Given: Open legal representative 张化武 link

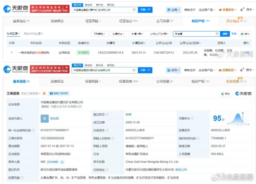Looking at the screenshot, I should point(54,118).
